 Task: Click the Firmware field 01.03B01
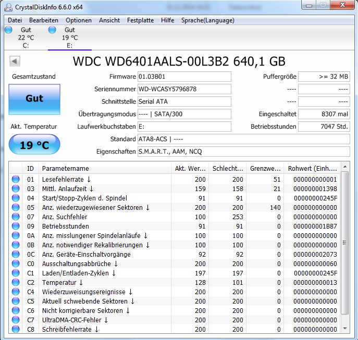pyautogui.click(x=184, y=77)
